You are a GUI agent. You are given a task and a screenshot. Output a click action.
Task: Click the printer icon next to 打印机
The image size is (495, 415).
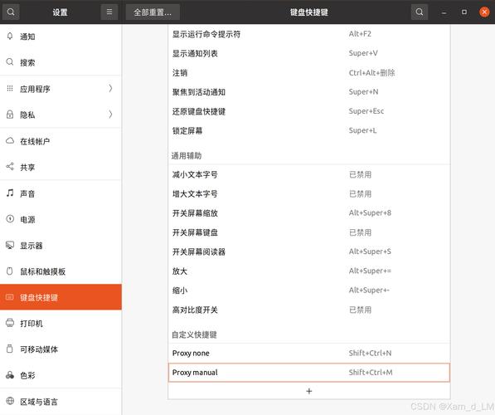pos(10,323)
